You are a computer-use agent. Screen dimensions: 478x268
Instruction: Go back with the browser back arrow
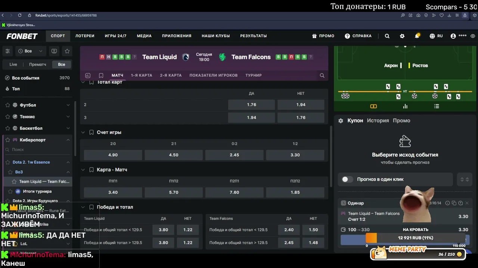click(x=3, y=15)
